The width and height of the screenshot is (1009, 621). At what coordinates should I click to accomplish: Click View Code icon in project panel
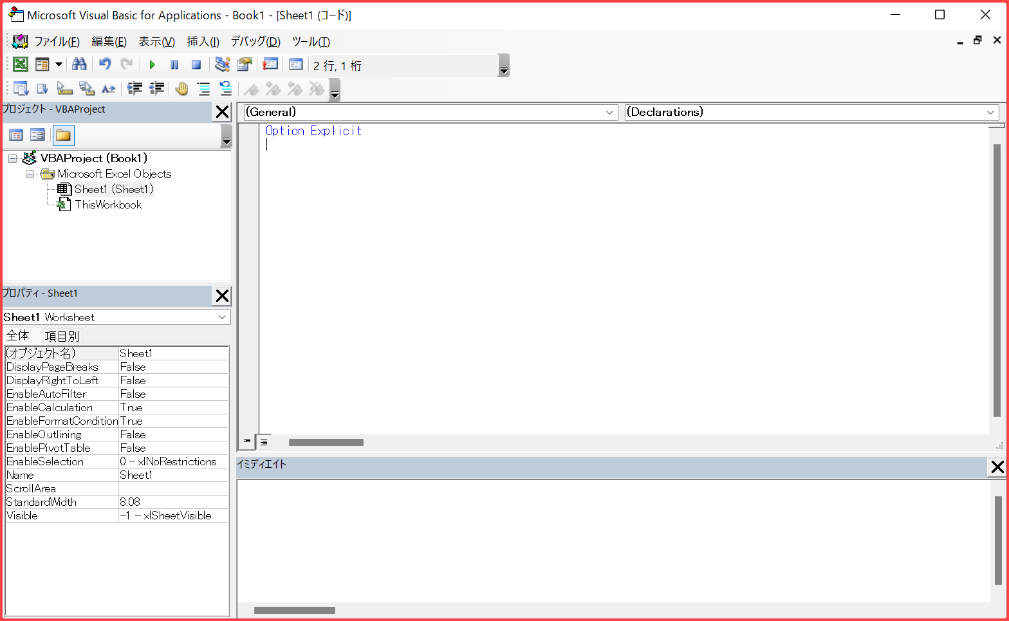(16, 135)
